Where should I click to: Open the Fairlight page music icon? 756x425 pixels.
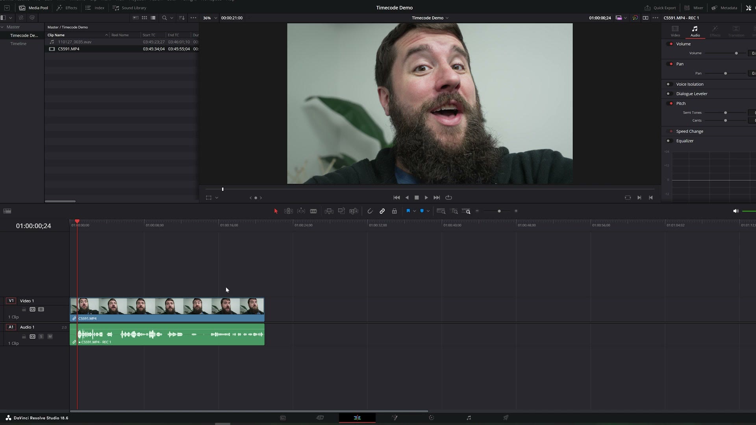point(469,418)
